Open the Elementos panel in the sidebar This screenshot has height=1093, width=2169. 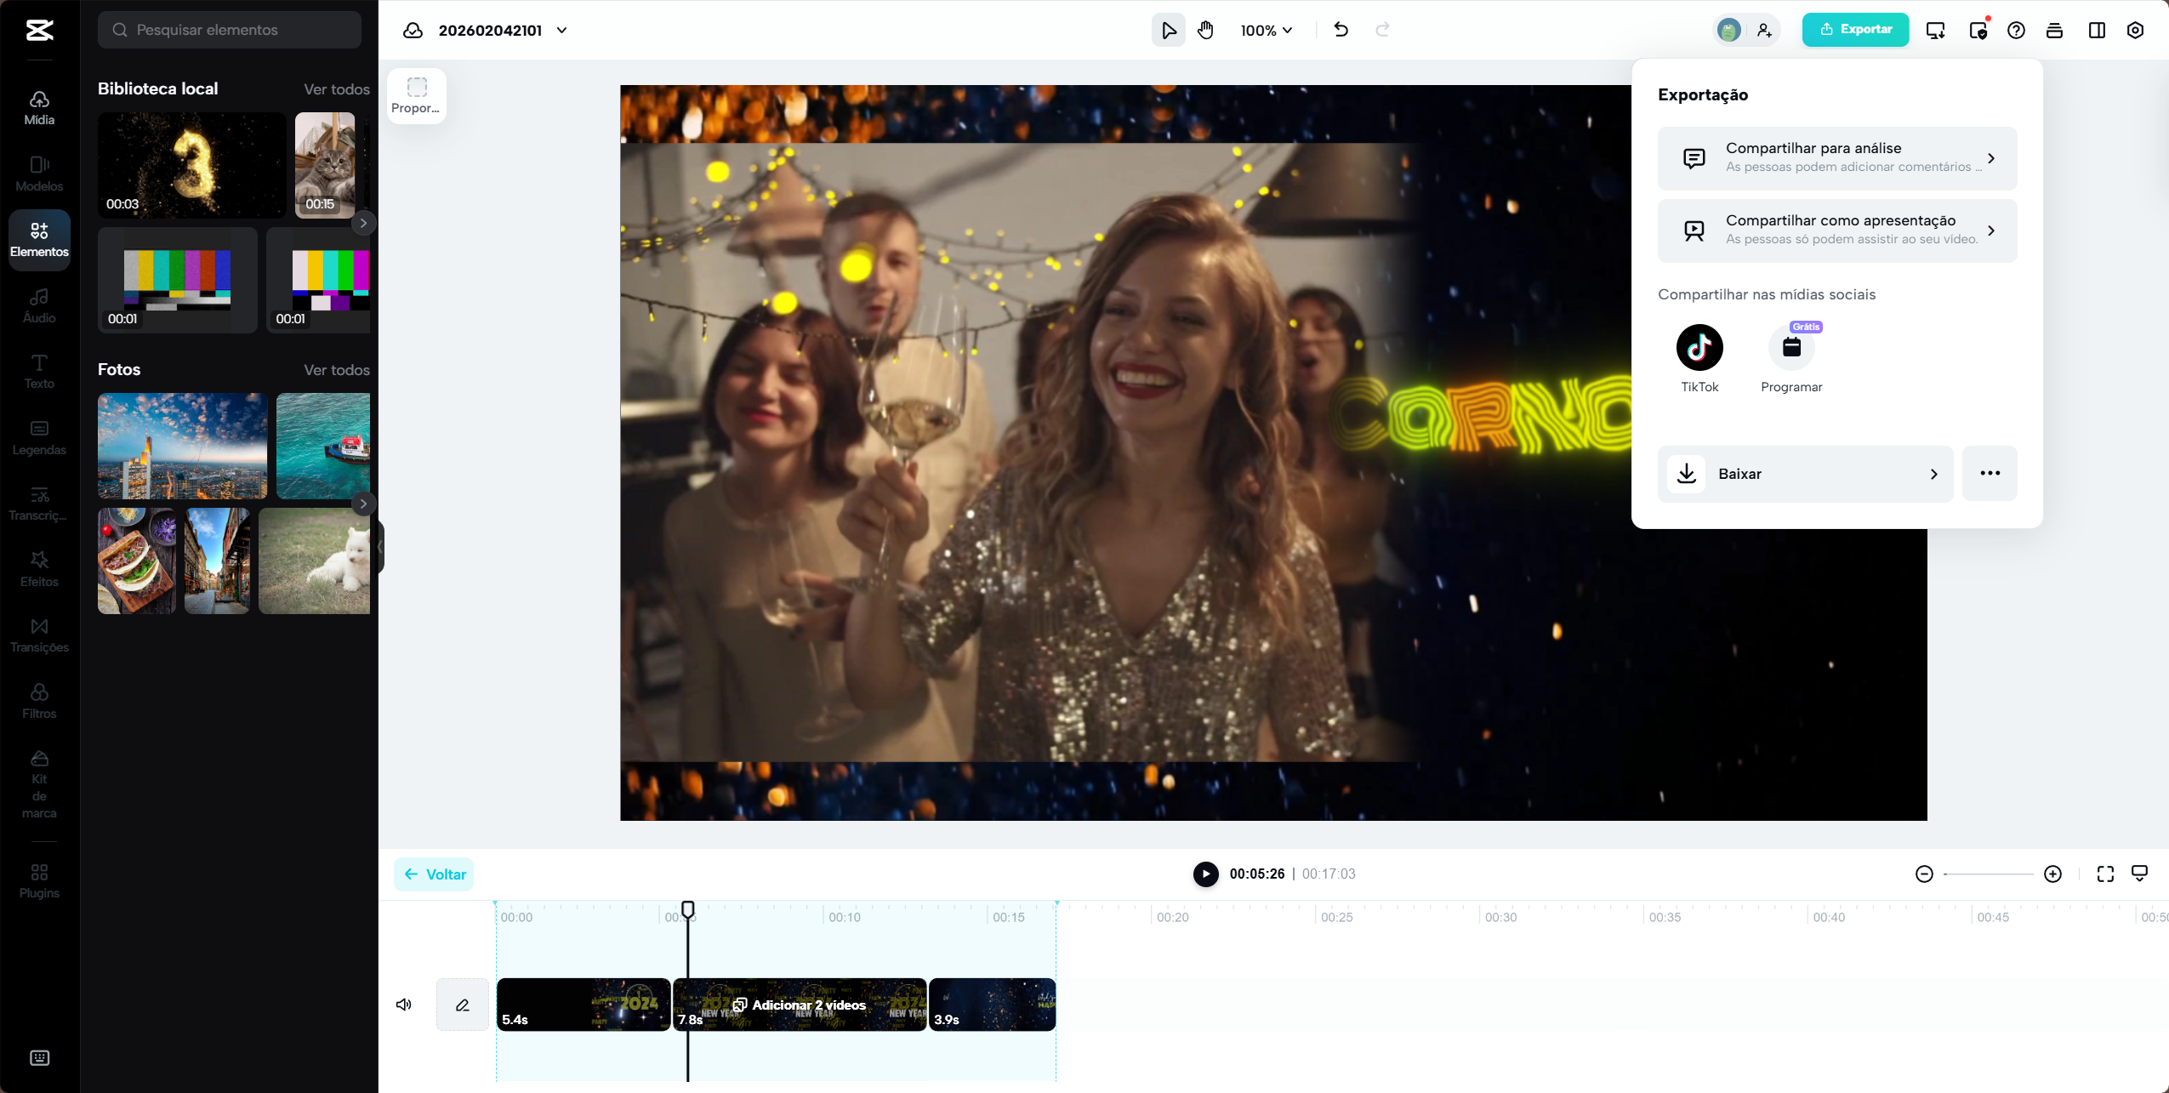coord(39,239)
